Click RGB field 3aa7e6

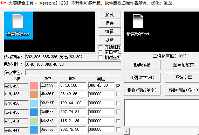pos(49,129)
